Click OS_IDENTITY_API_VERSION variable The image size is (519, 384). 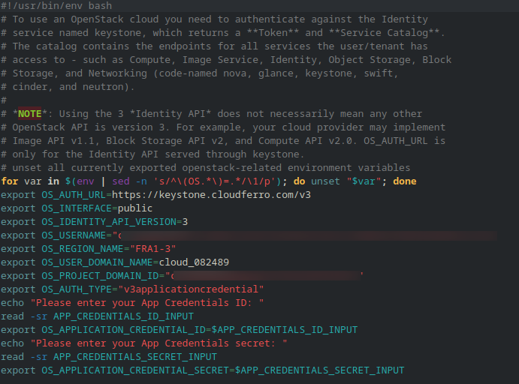tap(109, 222)
